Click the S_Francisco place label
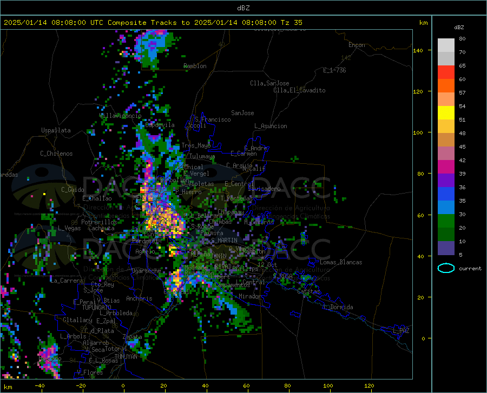Image resolution: width=487 pixels, height=393 pixels. tap(213, 119)
